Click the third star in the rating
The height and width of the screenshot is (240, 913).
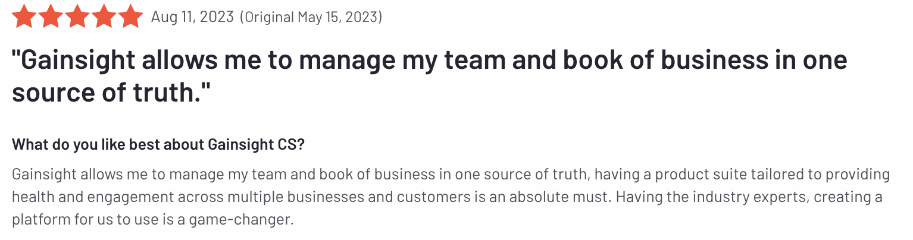[77, 17]
